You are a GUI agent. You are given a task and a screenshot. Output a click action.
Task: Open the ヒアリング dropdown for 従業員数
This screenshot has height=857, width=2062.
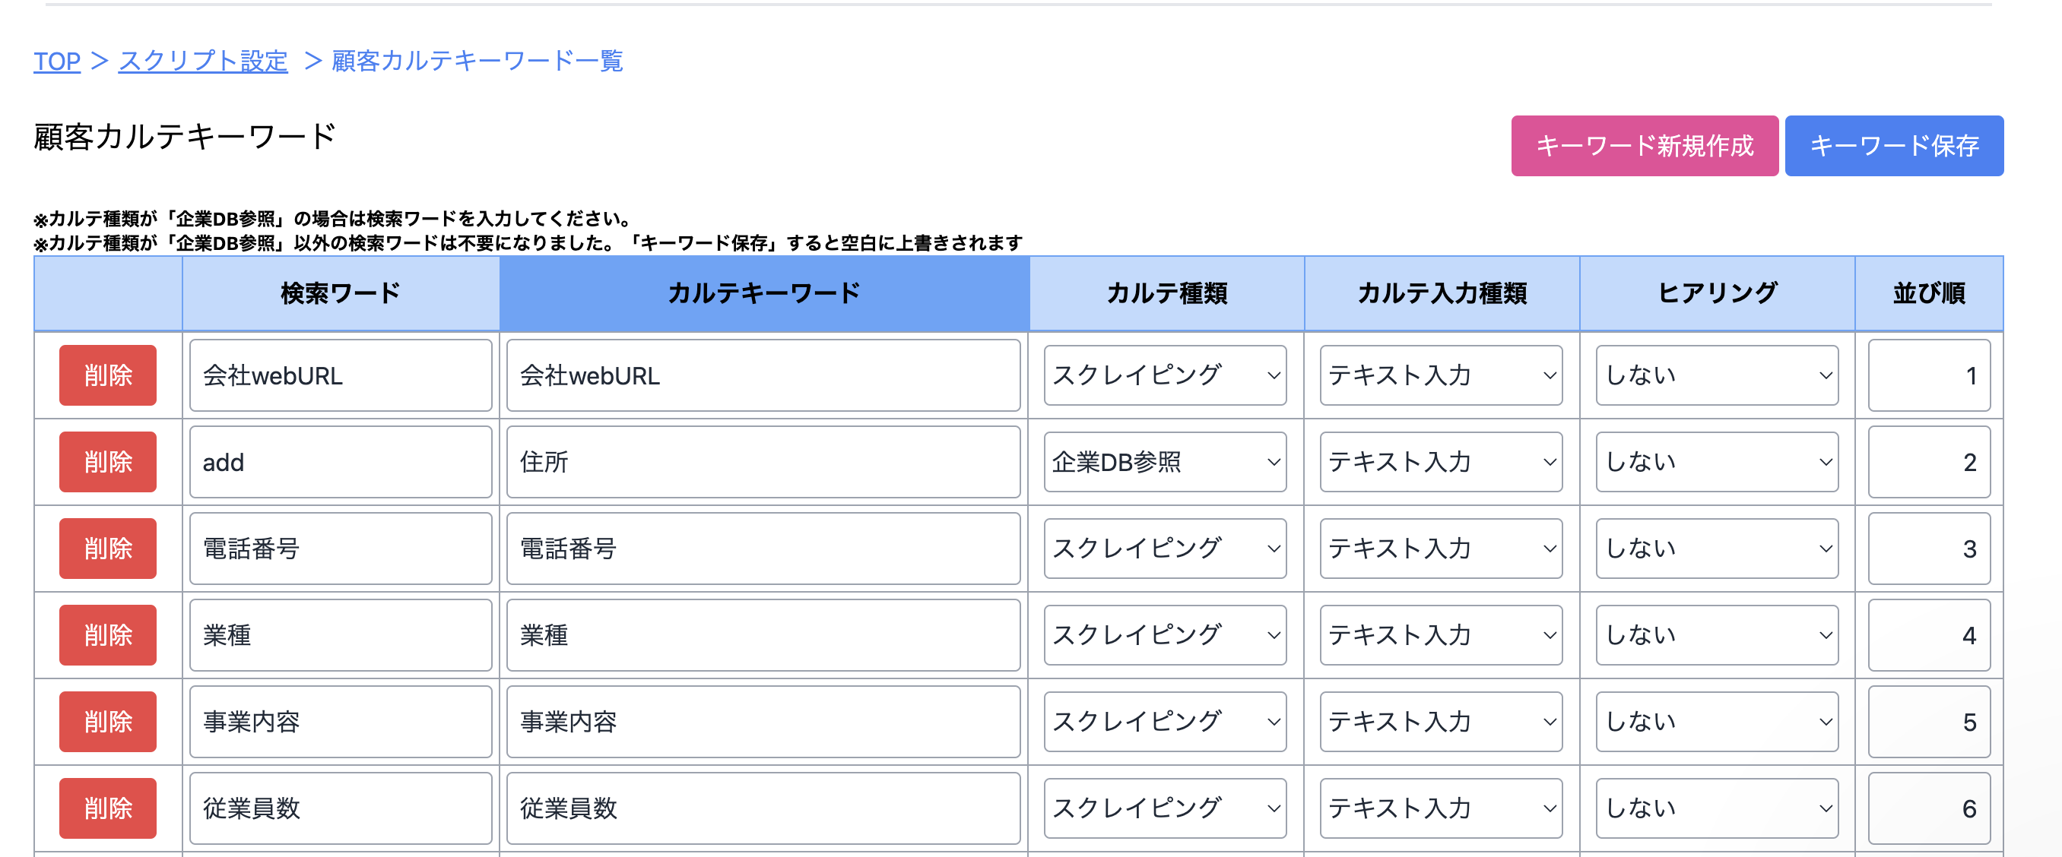tap(1715, 808)
